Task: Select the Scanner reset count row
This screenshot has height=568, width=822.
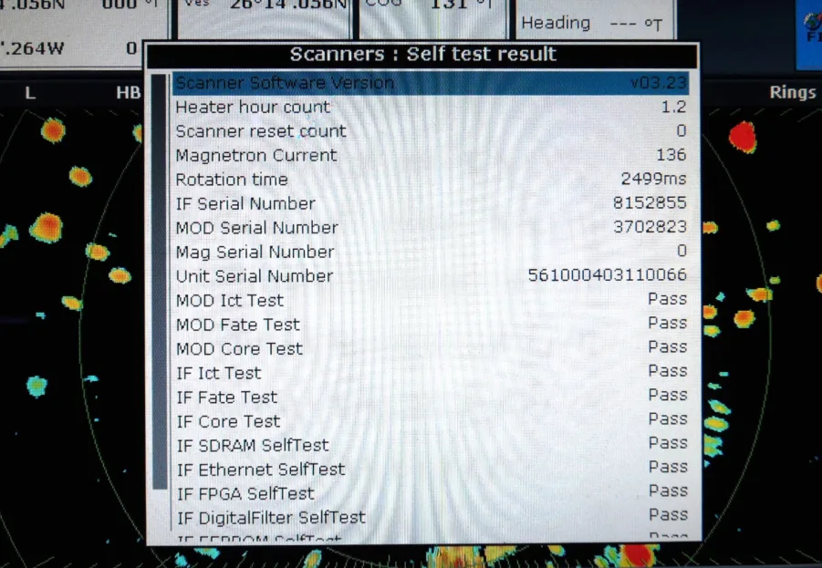Action: click(x=431, y=131)
